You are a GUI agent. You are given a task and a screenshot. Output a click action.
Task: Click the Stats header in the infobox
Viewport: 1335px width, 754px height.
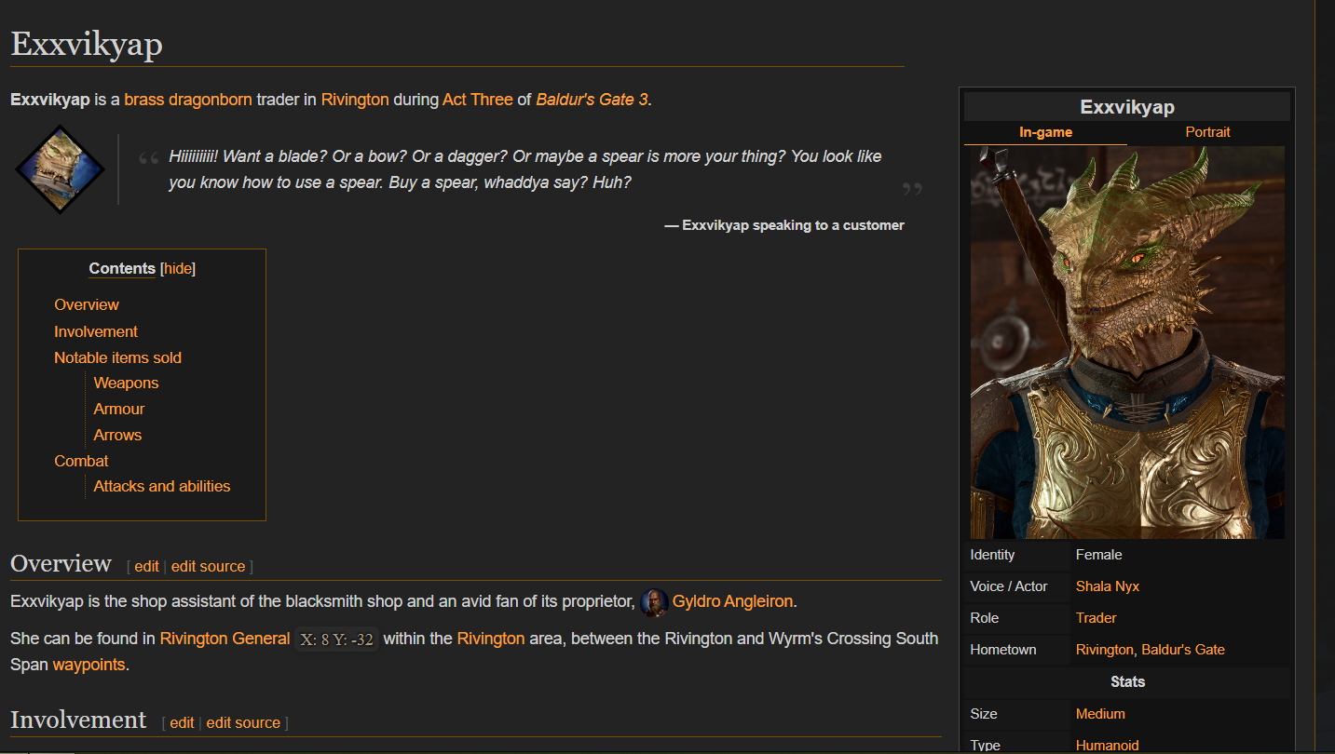pos(1127,682)
